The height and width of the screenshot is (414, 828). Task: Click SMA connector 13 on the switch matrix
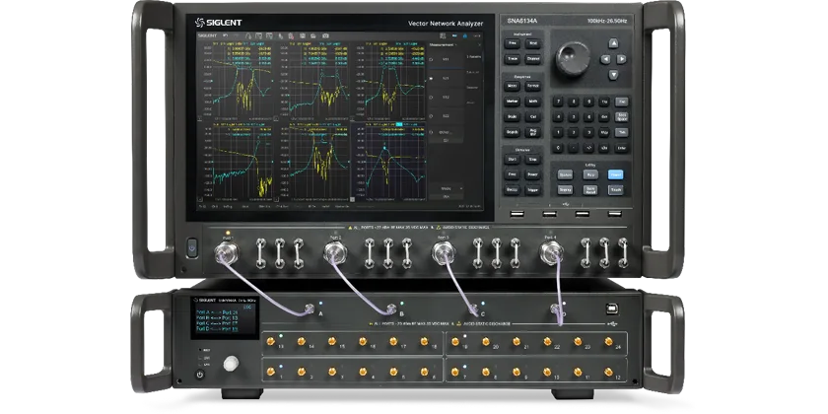pyautogui.click(x=270, y=341)
